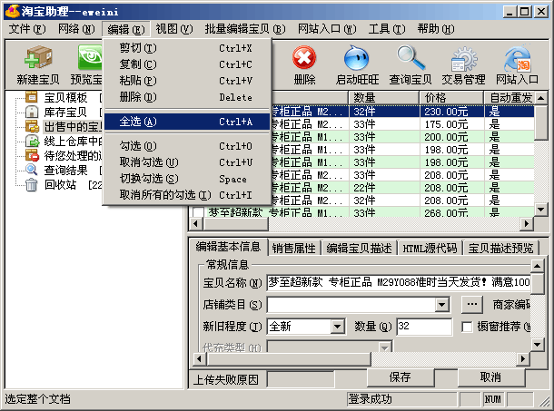This screenshot has height=411, width=554.
Task: Click the edit panel vertical scrollbar up arrow
Action: pyautogui.click(x=537, y=266)
